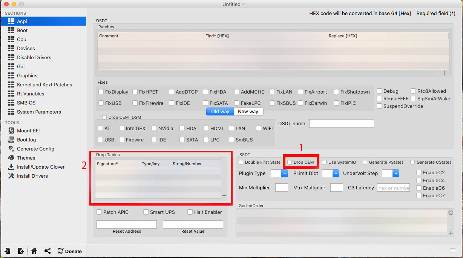The width and height of the screenshot is (463, 258).
Task: Click the Replace [HEX] column header
Action: [388, 36]
